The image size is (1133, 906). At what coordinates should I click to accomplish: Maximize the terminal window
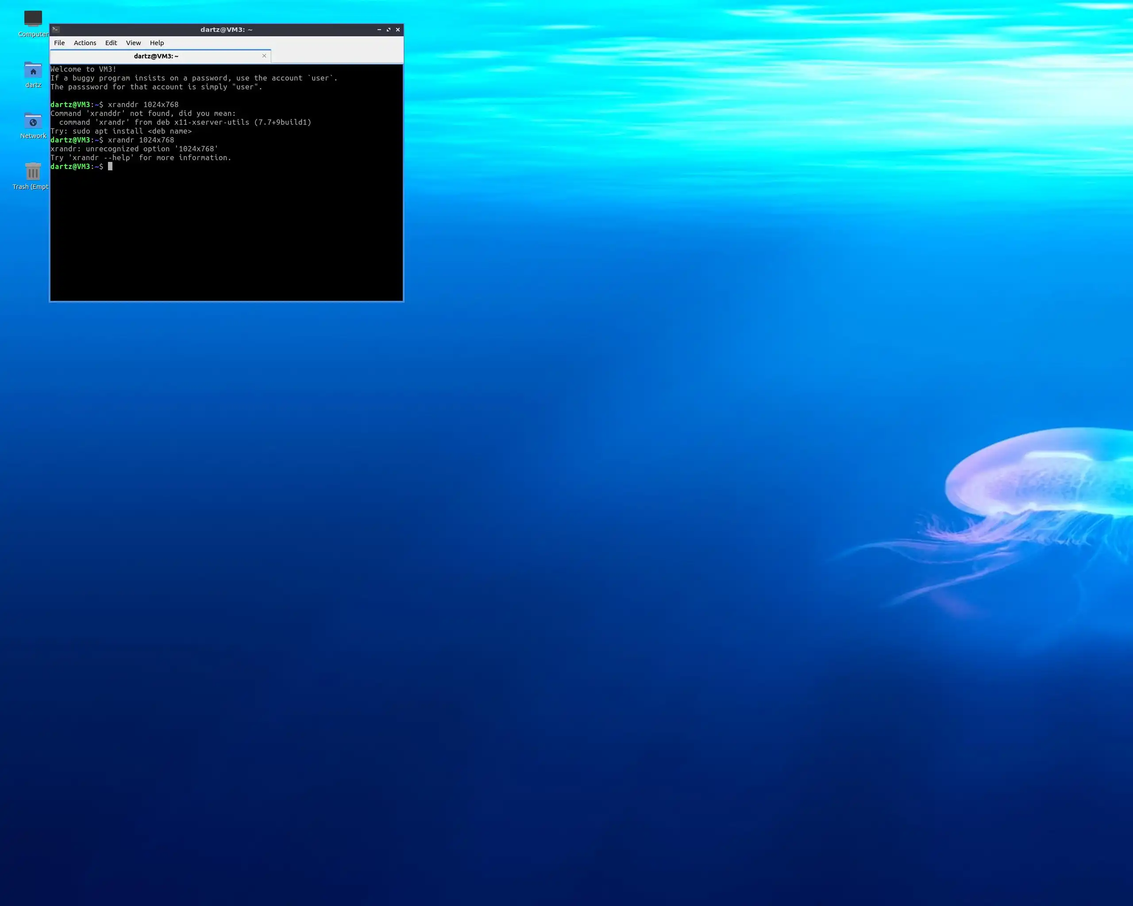(x=388, y=29)
